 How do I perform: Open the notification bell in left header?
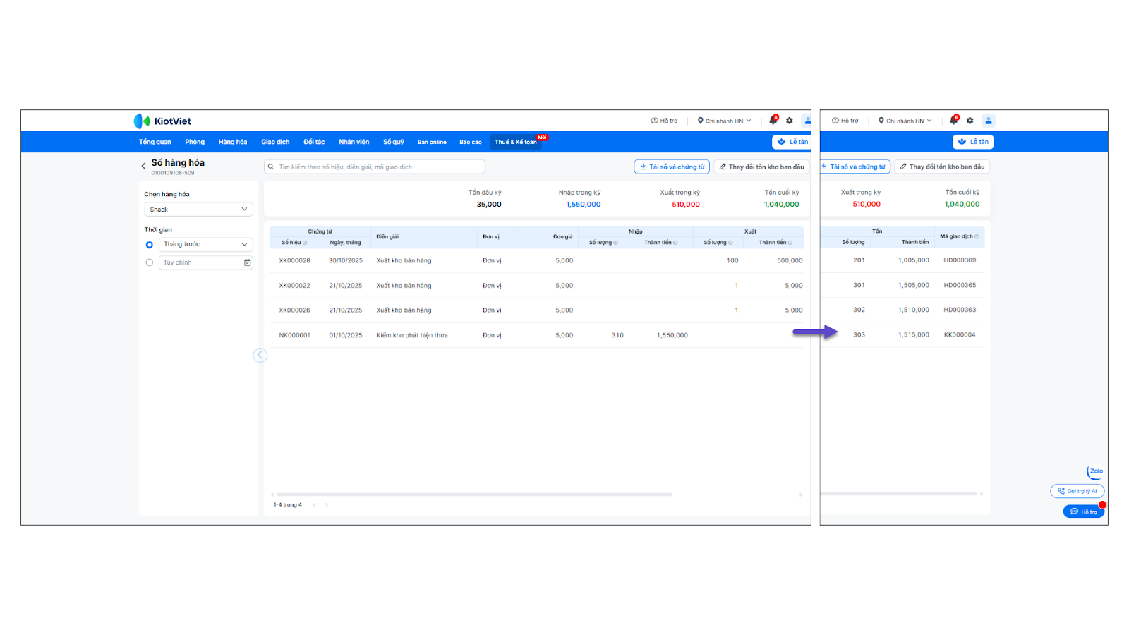click(773, 121)
